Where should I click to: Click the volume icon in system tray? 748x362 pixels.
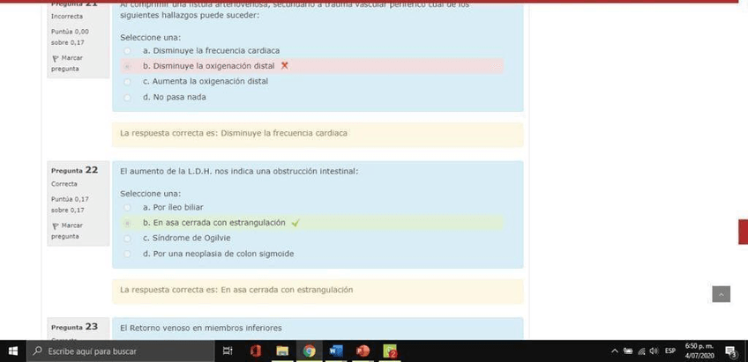[x=653, y=351]
